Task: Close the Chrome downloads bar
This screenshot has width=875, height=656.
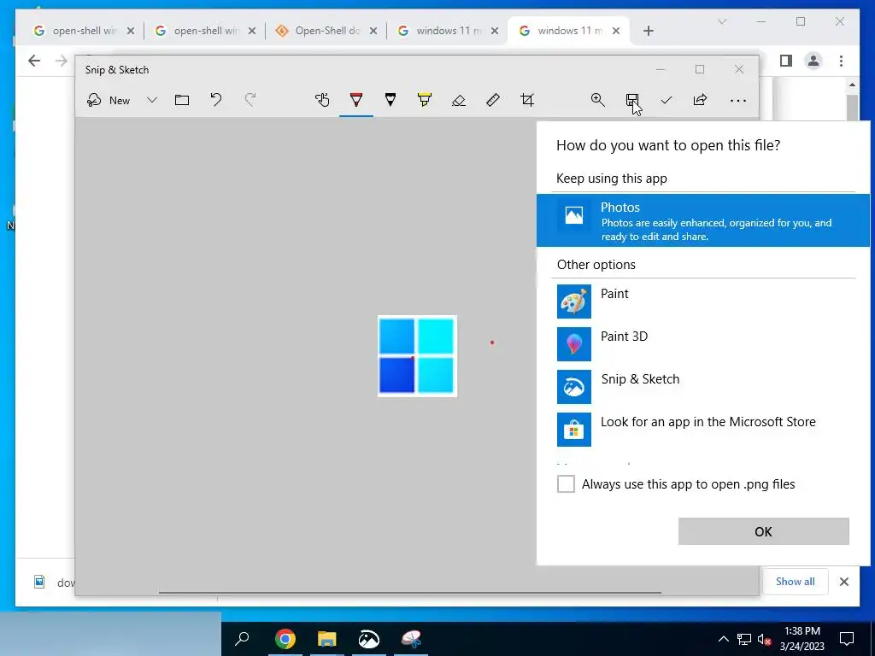Action: tap(843, 582)
